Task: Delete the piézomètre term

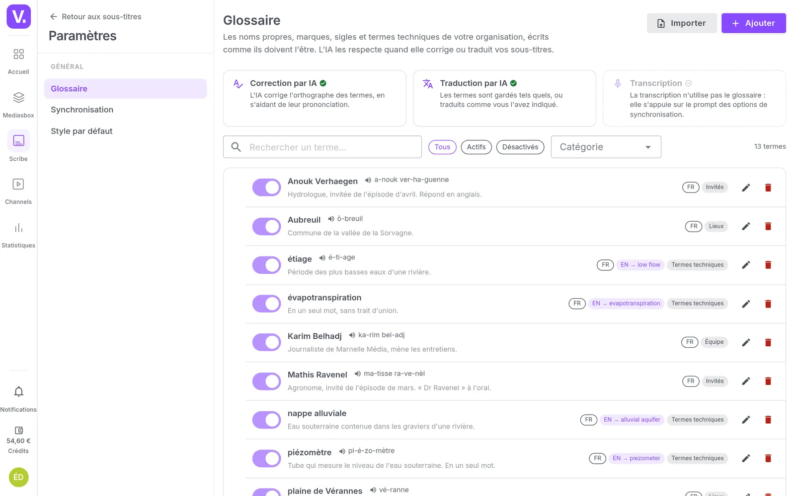Action: [768, 458]
